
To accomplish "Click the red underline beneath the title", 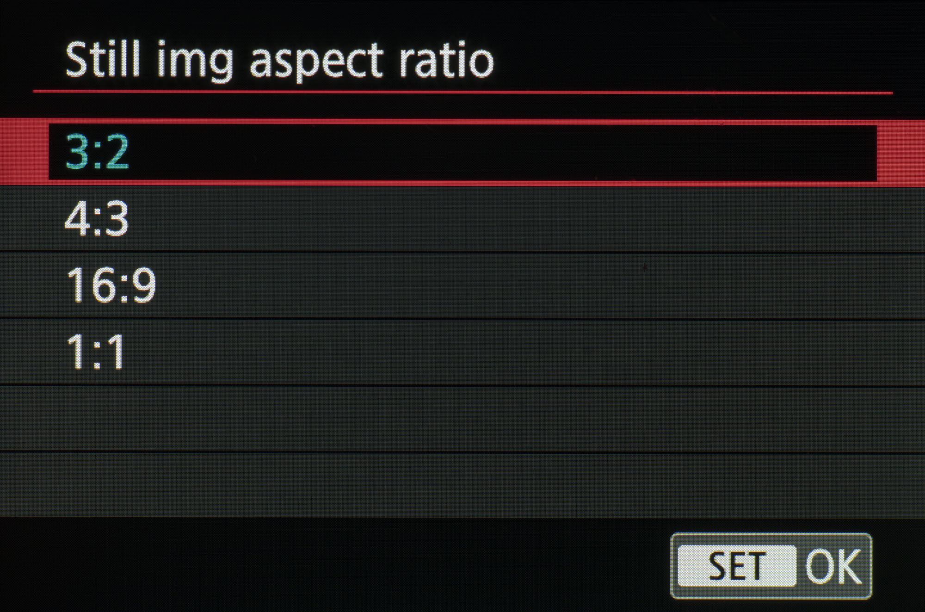I will pos(462,93).
